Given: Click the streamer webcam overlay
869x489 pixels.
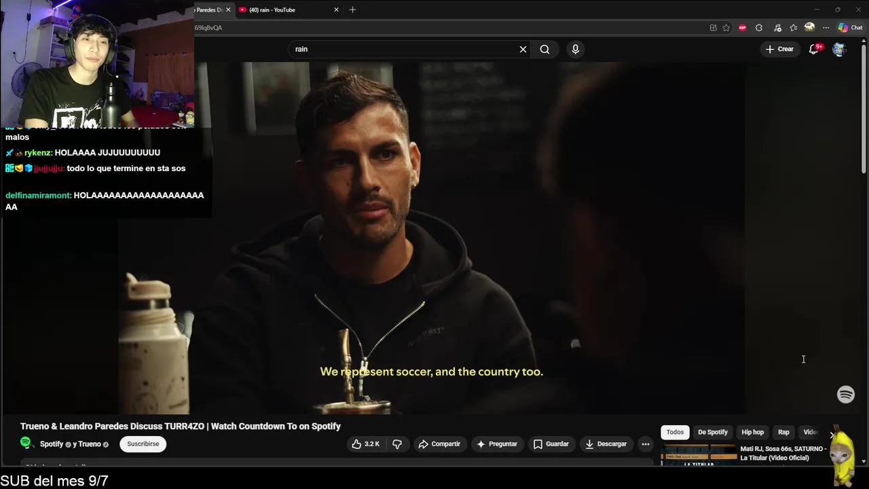Looking at the screenshot, I should [x=97, y=64].
